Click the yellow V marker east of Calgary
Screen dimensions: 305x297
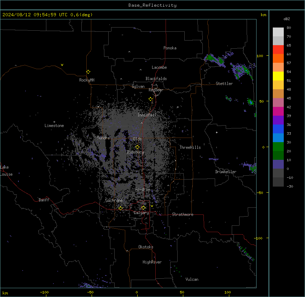point(152,206)
